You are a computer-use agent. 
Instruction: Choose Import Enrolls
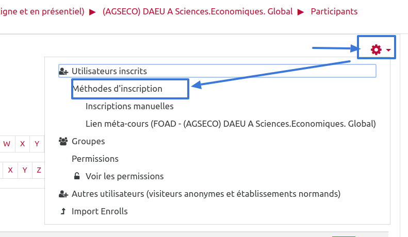[100, 211]
